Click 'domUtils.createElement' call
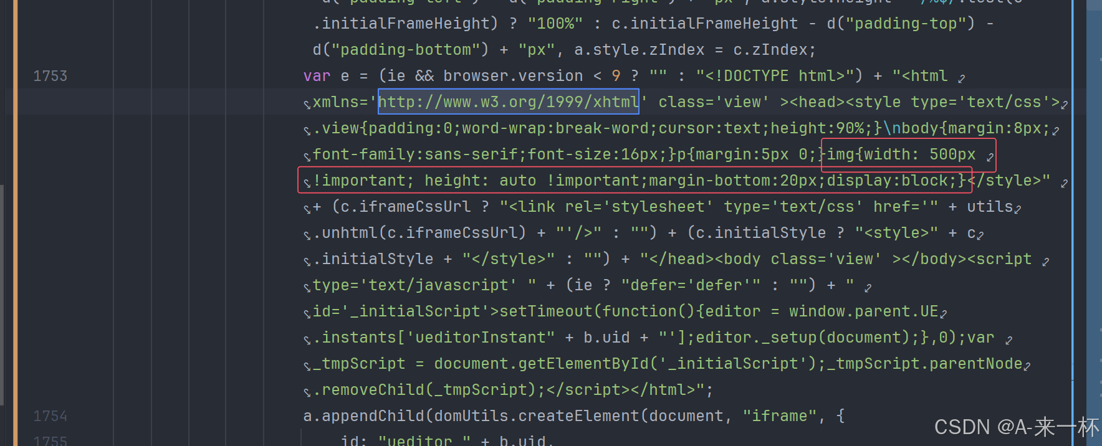The image size is (1102, 446). 537,415
